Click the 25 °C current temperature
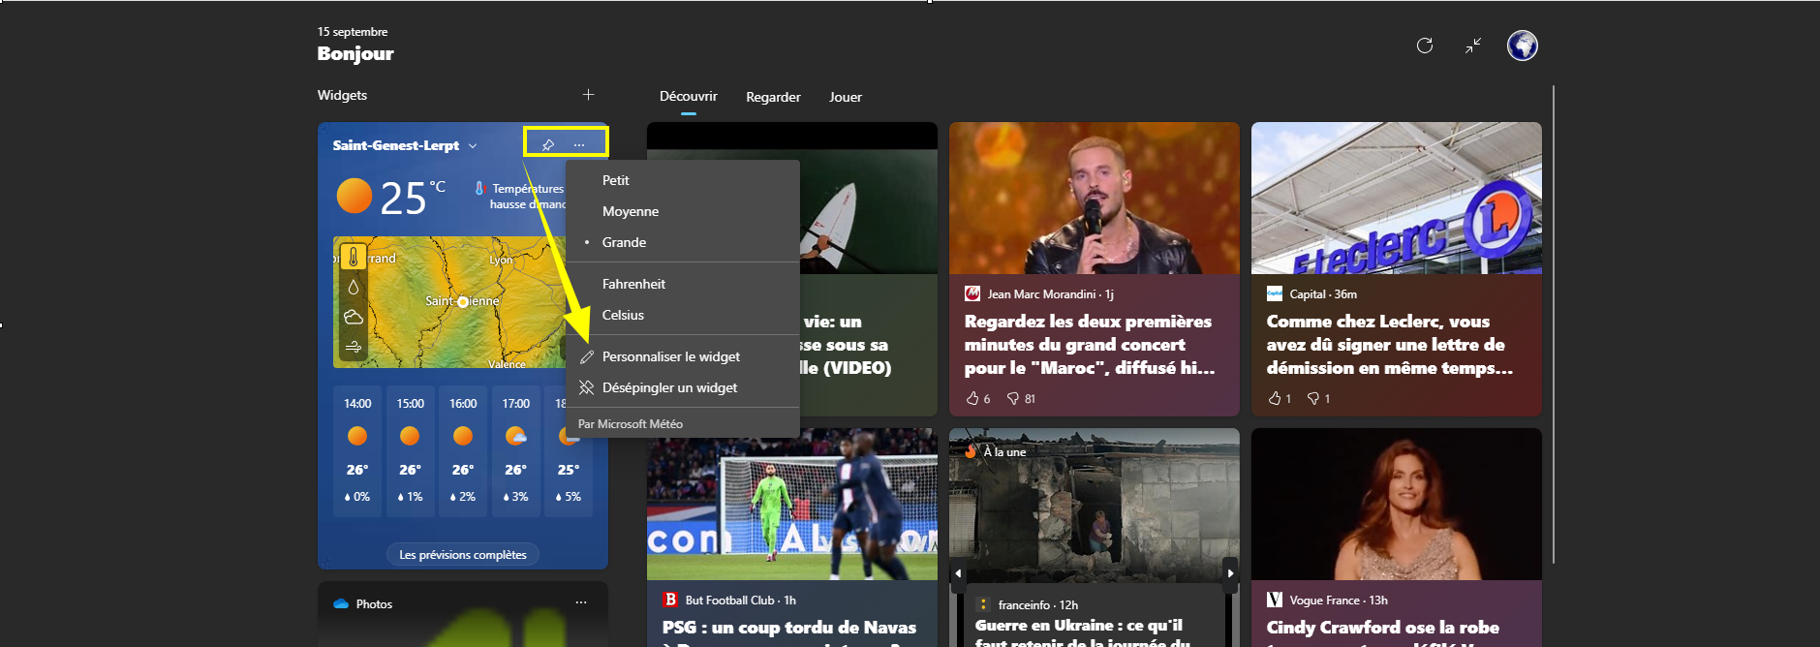1820x647 pixels. pos(412,198)
